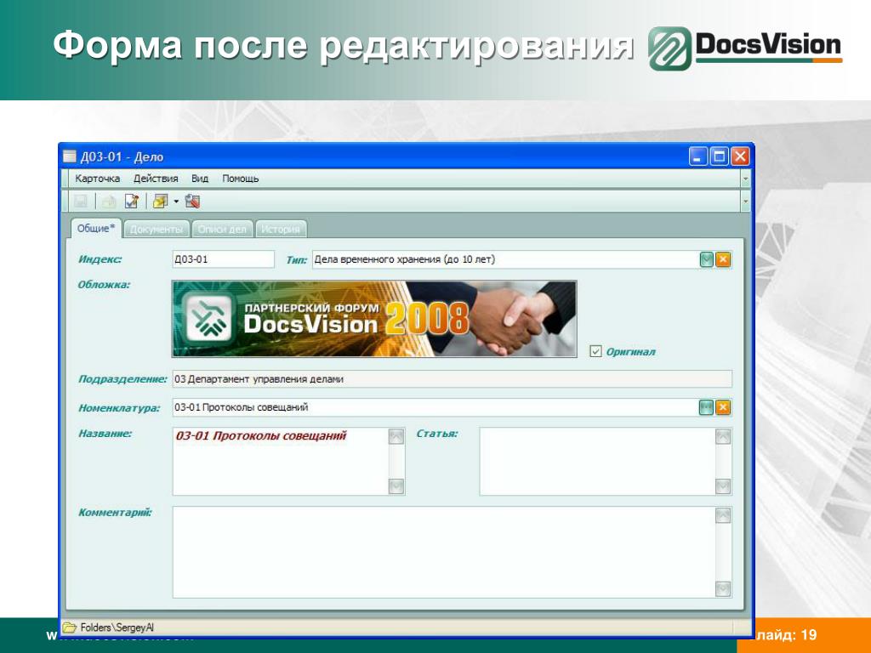Open the Действия menu
The width and height of the screenshot is (871, 653).
click(156, 179)
